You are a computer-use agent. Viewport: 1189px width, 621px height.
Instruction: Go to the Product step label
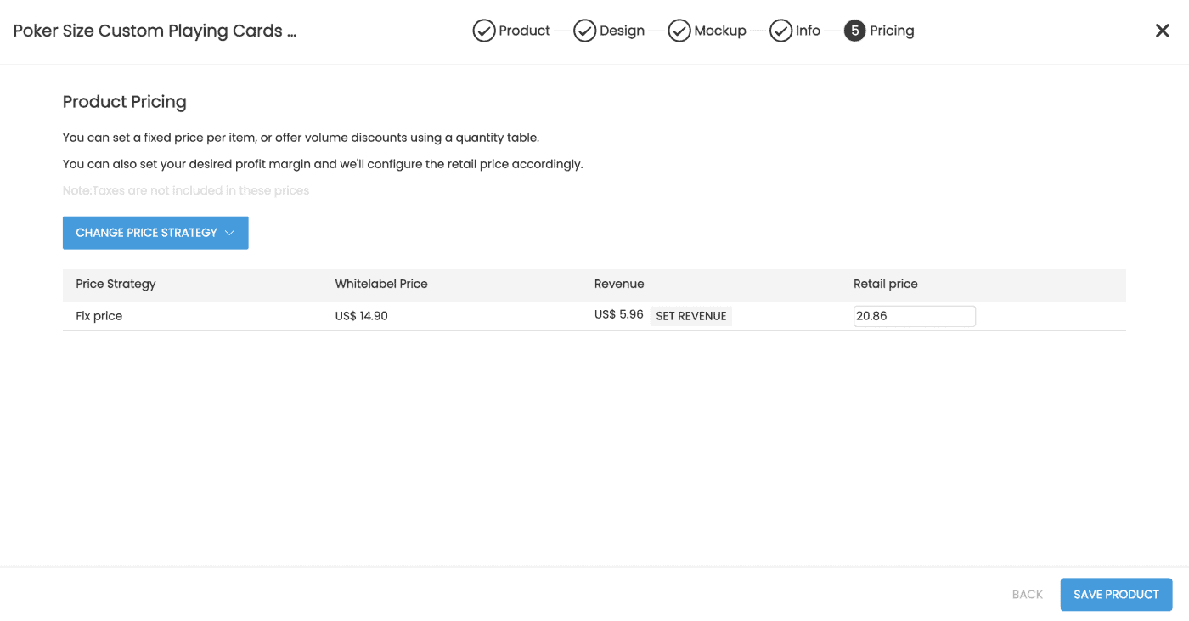point(524,31)
